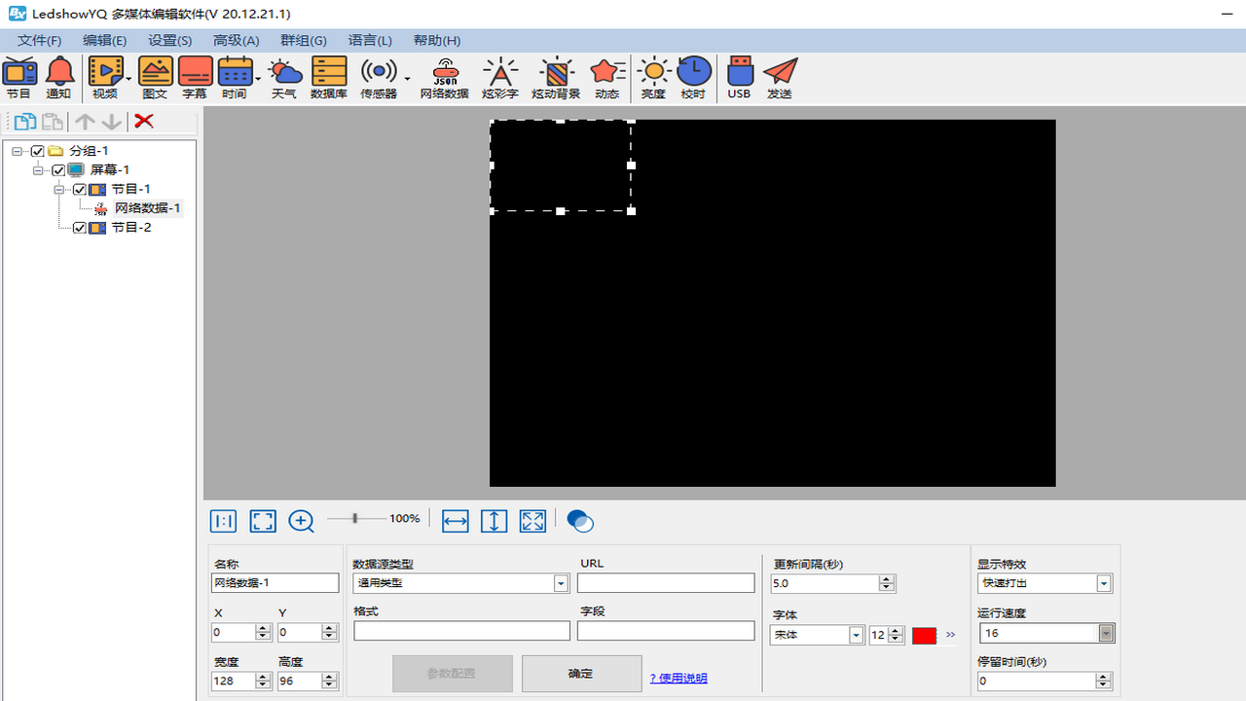The image size is (1246, 701).
Task: Open the 语言(L) language menu
Action: tap(370, 40)
